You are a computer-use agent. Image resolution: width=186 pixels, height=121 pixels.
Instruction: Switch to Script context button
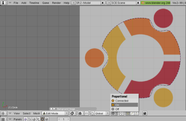click(30, 119)
